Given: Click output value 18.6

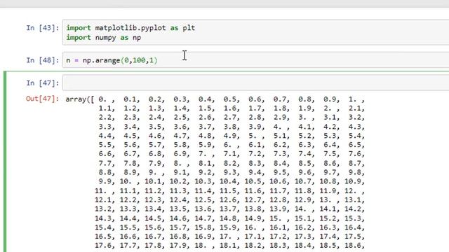Looking at the screenshot, I should point(354,246).
